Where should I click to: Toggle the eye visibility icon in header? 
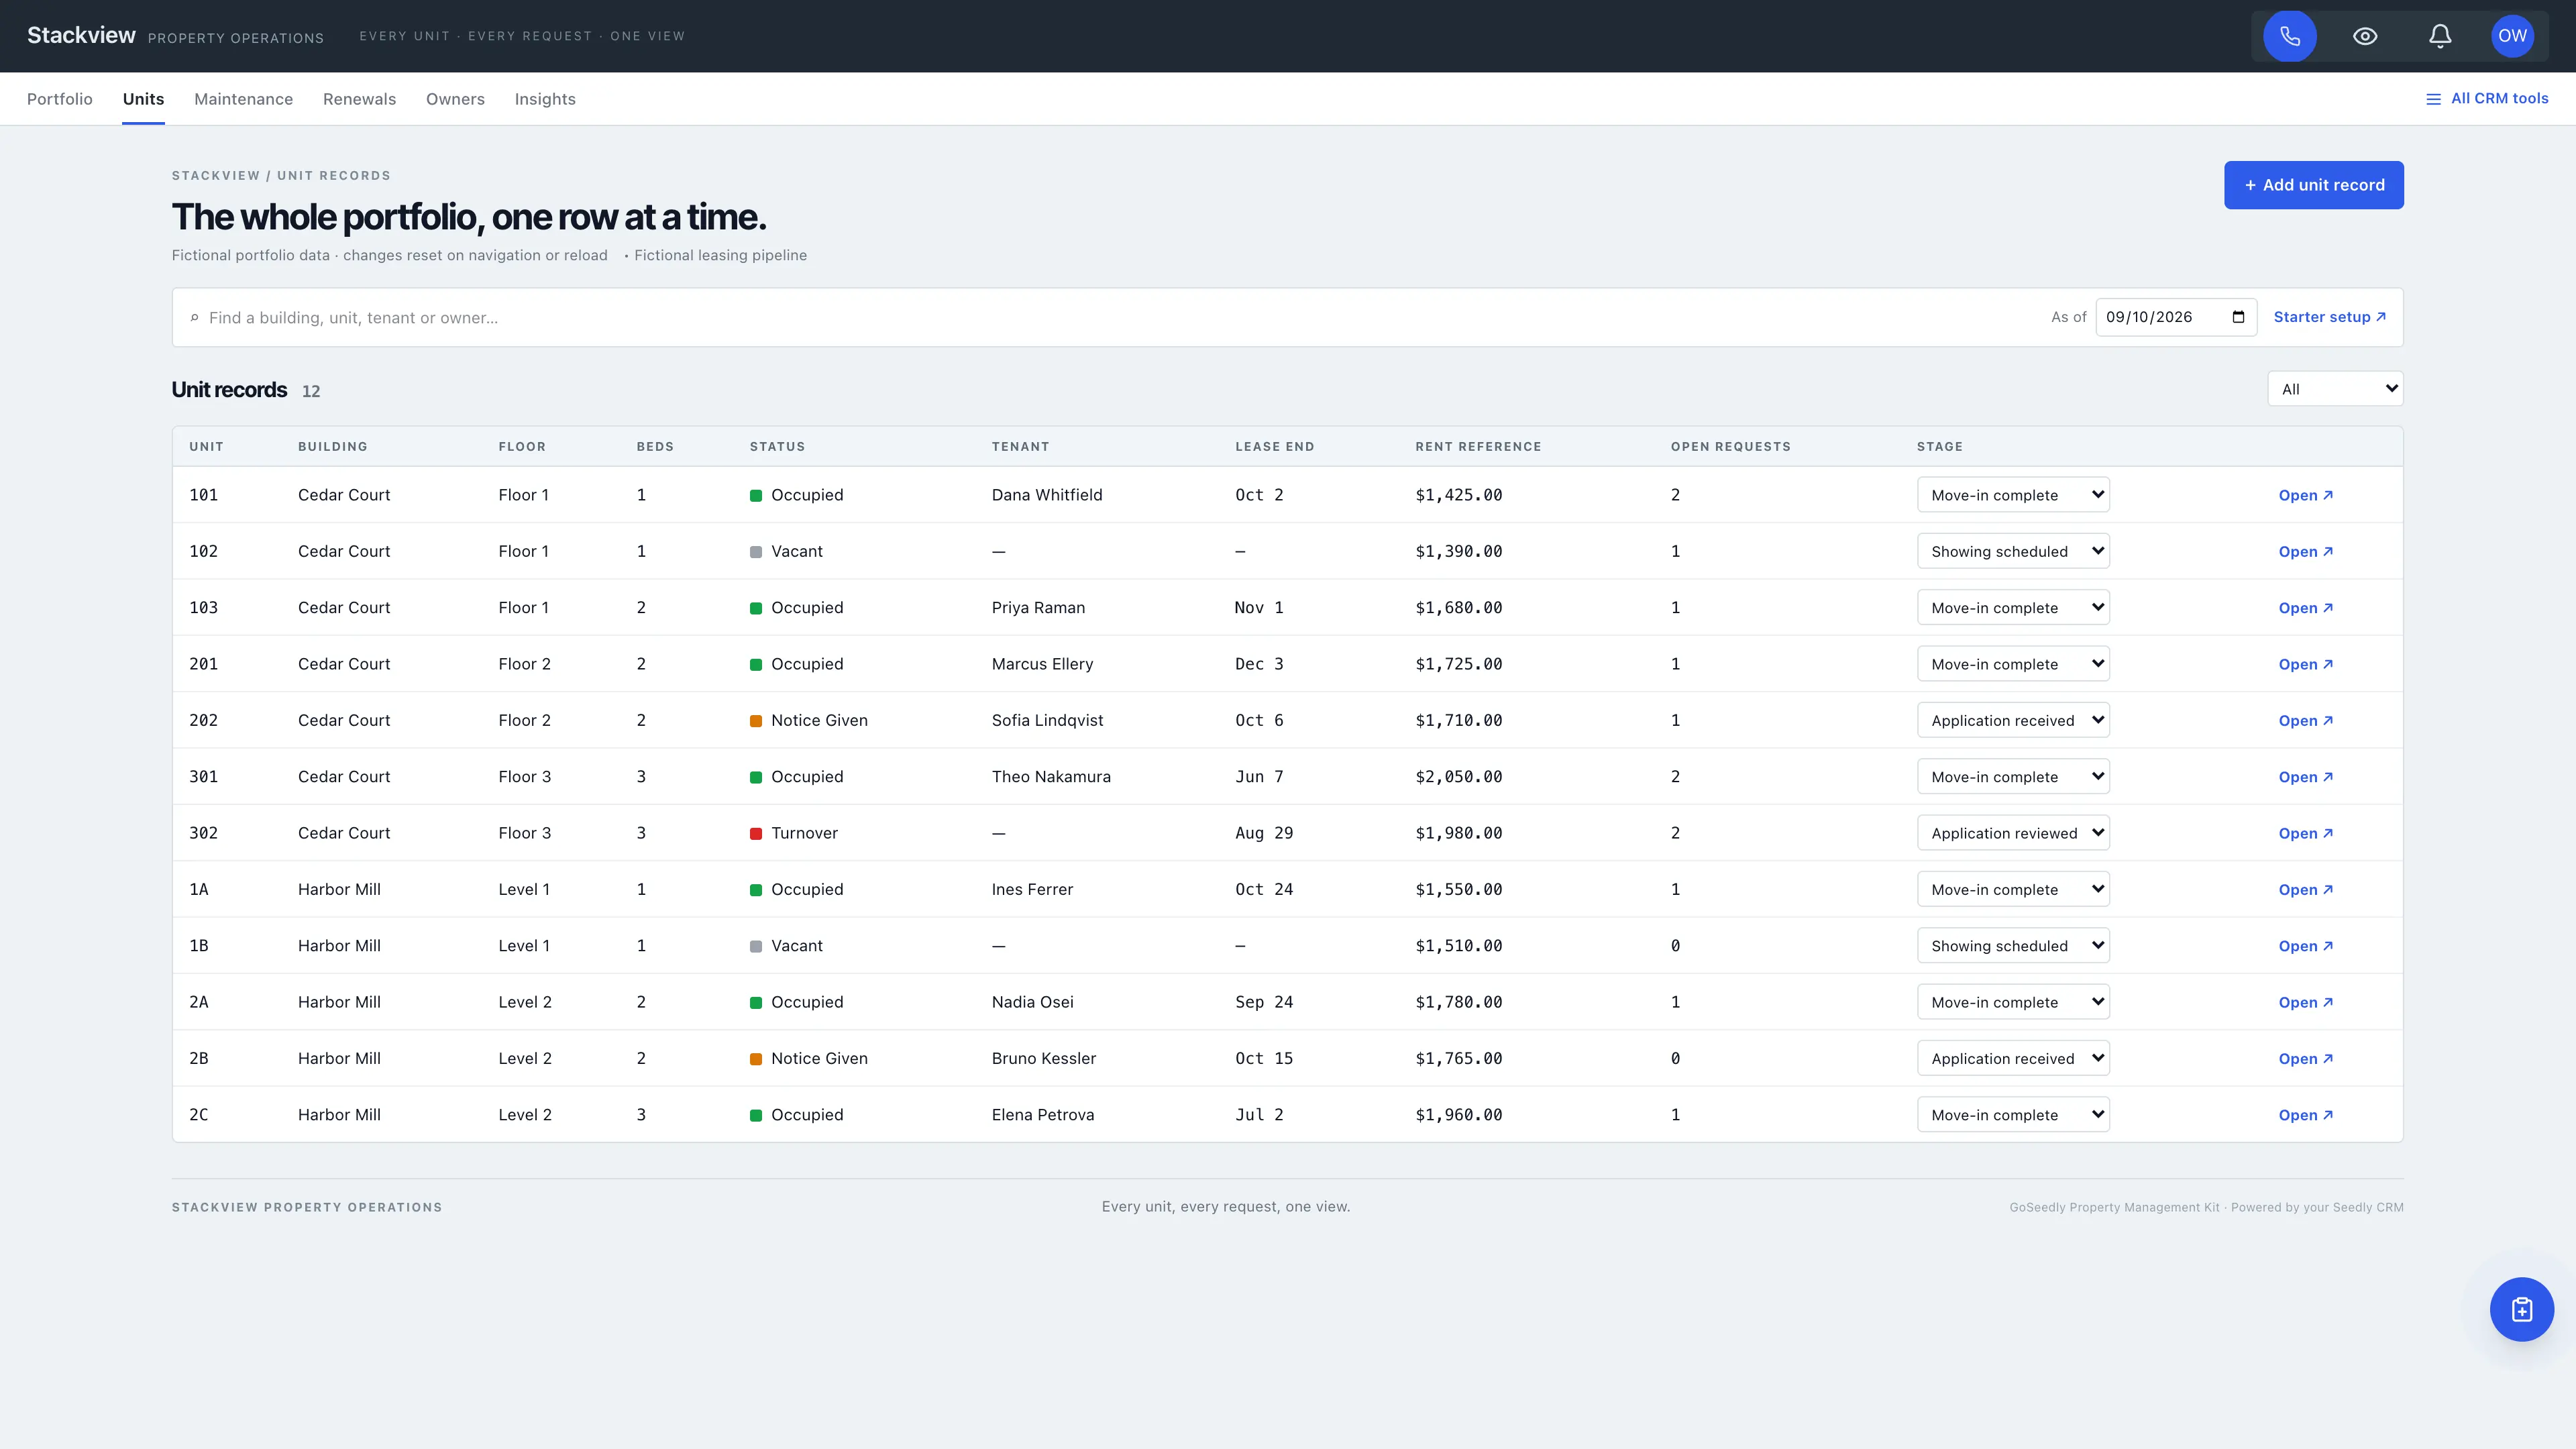click(x=2364, y=36)
